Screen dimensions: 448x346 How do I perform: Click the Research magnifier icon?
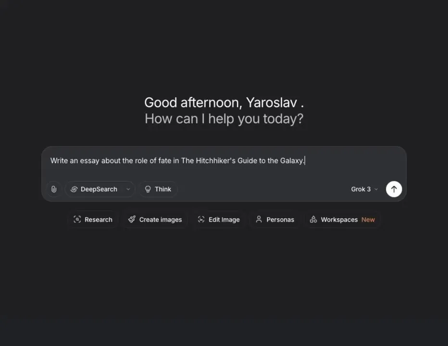[x=77, y=220]
